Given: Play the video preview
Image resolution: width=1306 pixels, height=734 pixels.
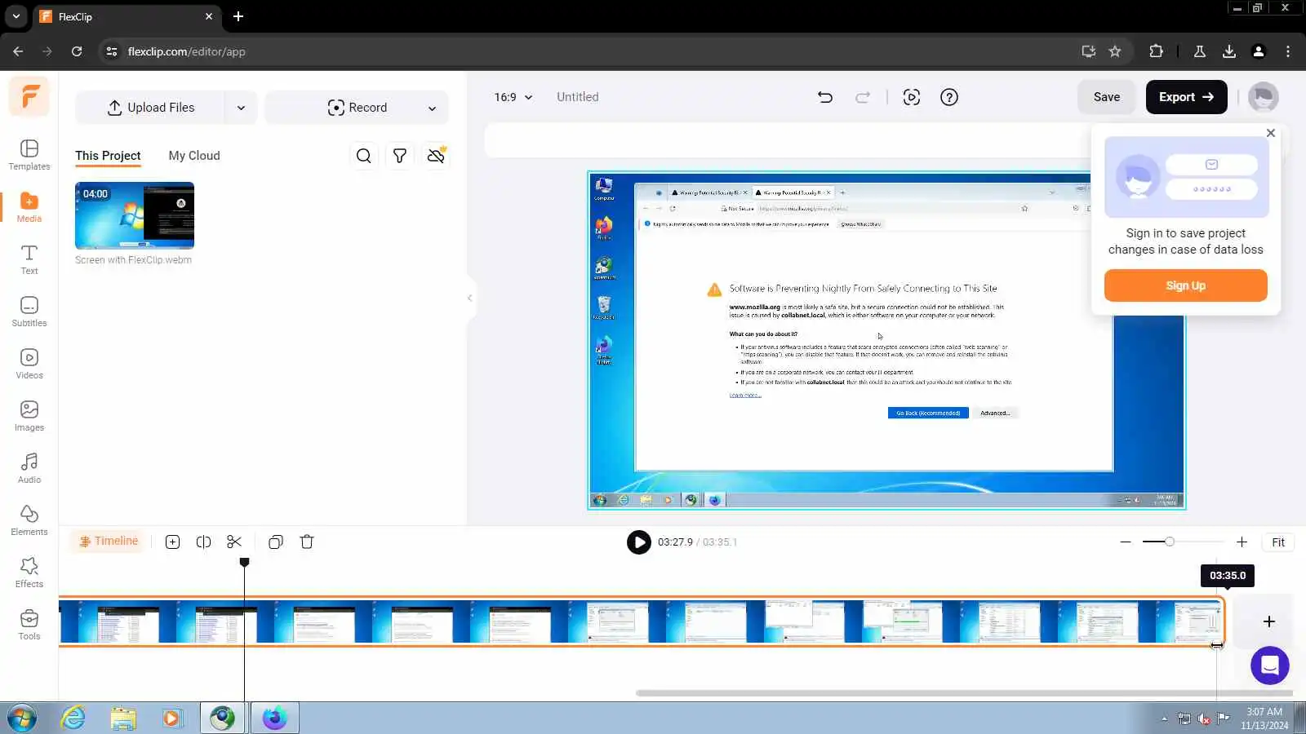Looking at the screenshot, I should [x=638, y=542].
